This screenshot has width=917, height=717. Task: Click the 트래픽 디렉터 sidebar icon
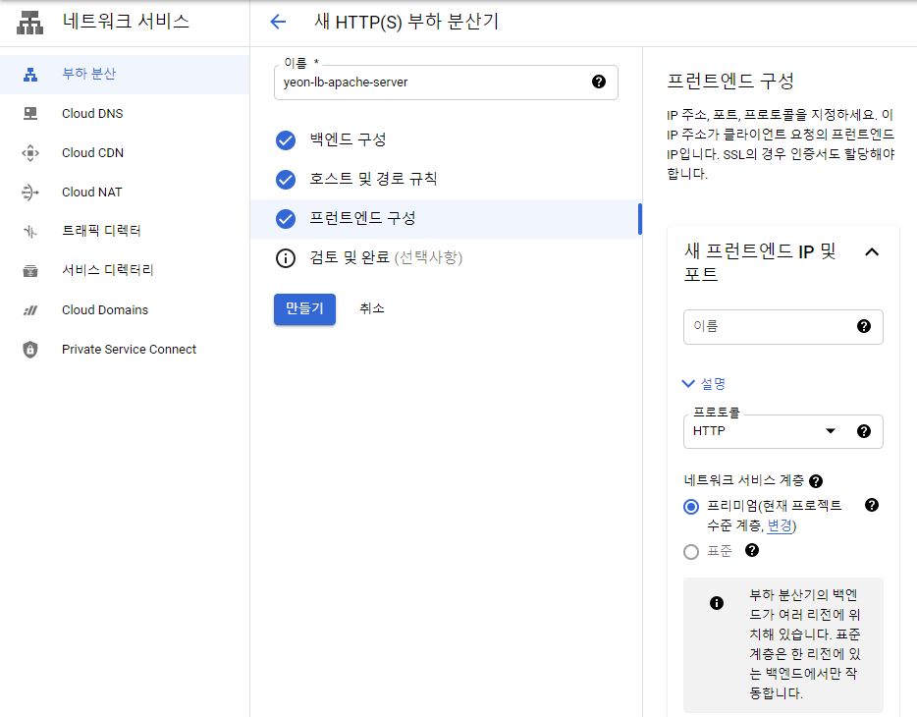30,232
